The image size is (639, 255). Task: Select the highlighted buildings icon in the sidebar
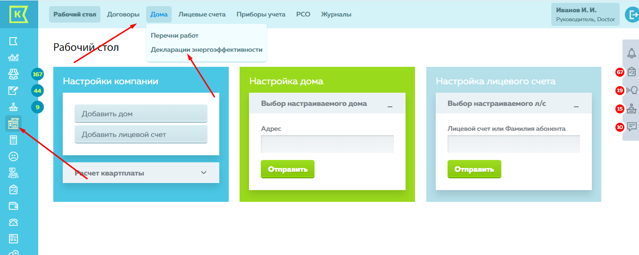13,123
